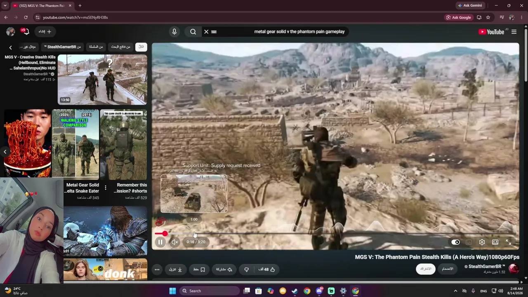Viewport: 528px width, 297px height.
Task: Open the Ask Google button
Action: 459,17
